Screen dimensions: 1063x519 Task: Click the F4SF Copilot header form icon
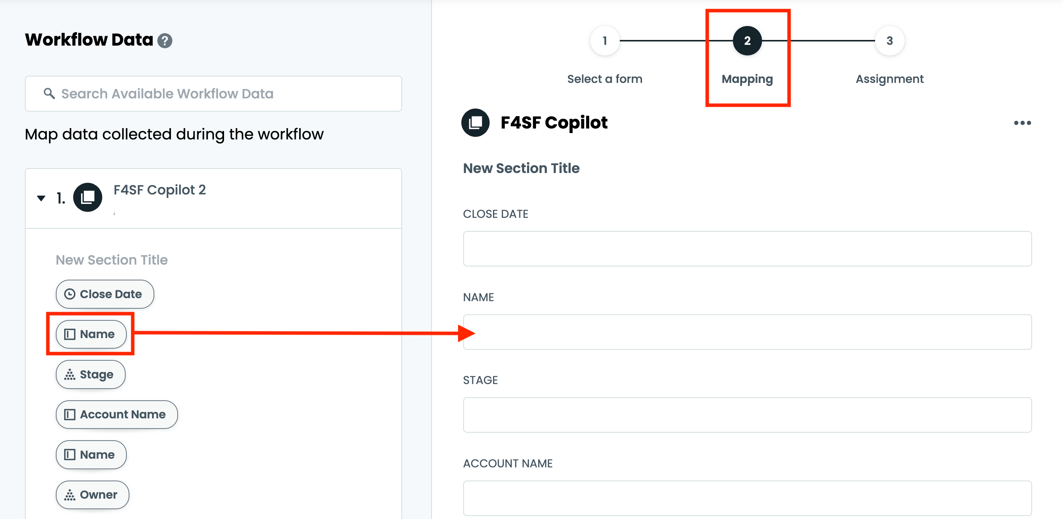pyautogui.click(x=475, y=122)
